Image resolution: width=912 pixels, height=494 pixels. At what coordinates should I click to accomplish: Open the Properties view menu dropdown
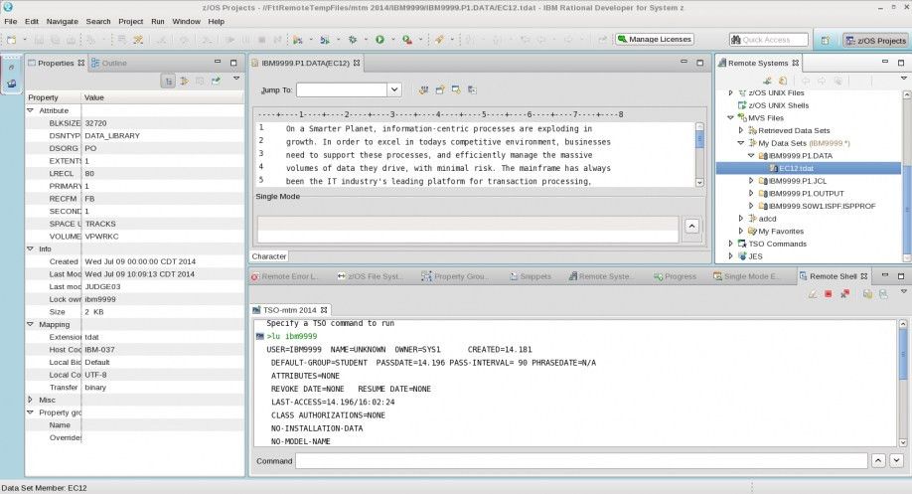coord(236,78)
